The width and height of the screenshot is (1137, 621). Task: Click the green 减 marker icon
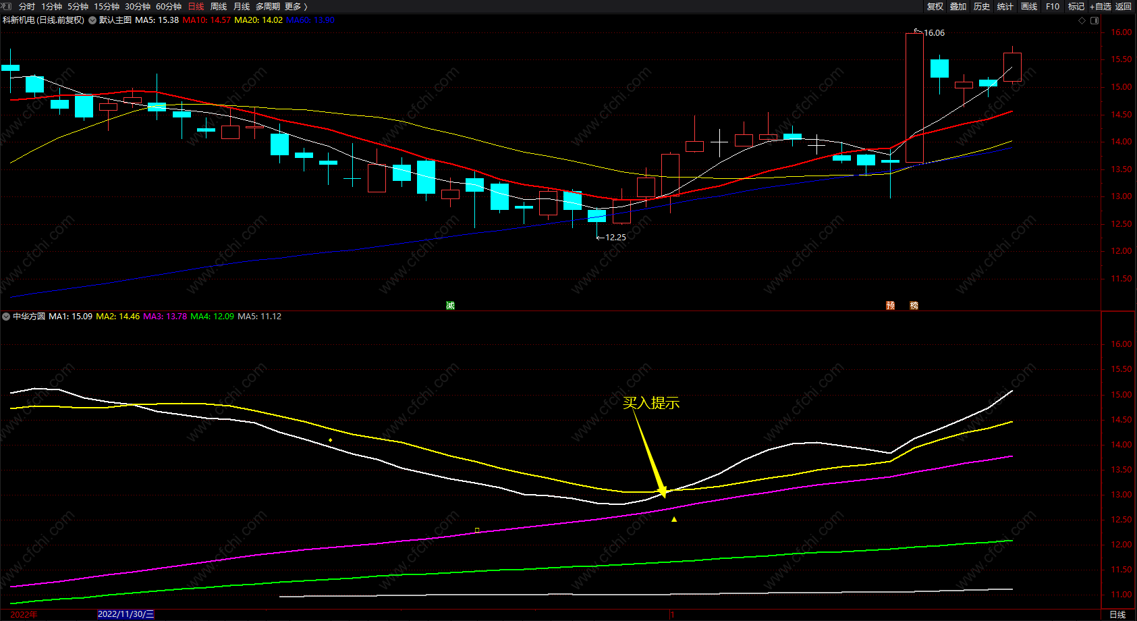(x=450, y=306)
